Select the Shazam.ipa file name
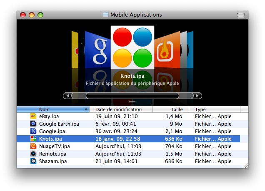This screenshot has width=265, height=191. pos(53,161)
